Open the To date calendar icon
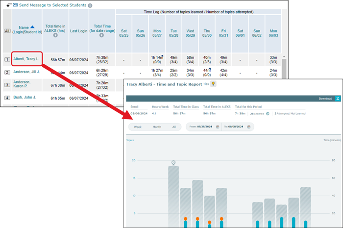 click(249, 127)
